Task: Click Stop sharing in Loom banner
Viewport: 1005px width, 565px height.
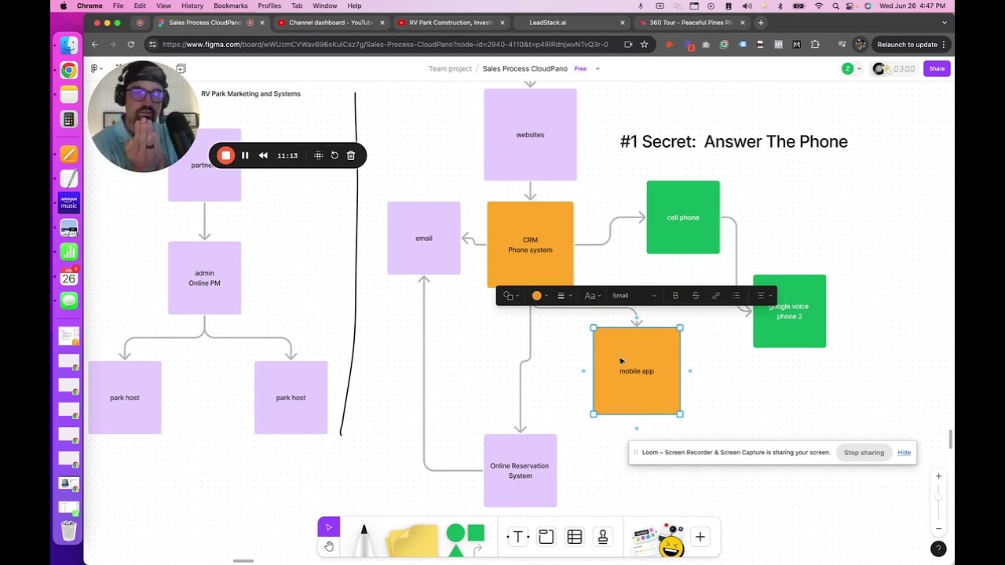Action: pos(864,453)
